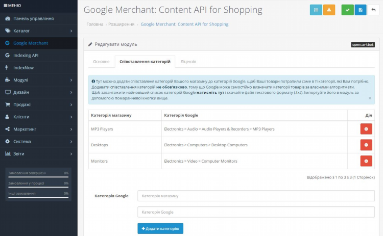Click the chart icon beside Звіти
The height and width of the screenshot is (236, 383).
tap(8, 153)
